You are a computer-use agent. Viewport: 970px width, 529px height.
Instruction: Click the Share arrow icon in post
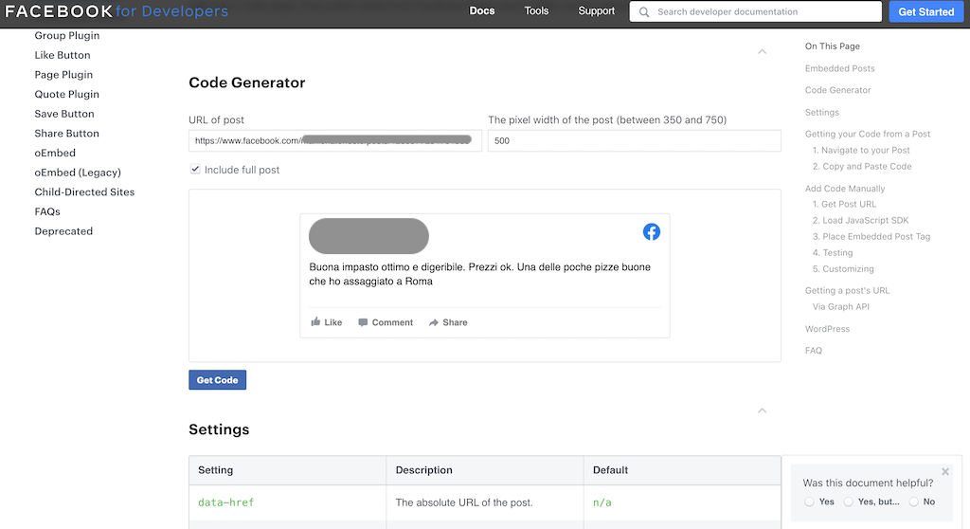(434, 322)
